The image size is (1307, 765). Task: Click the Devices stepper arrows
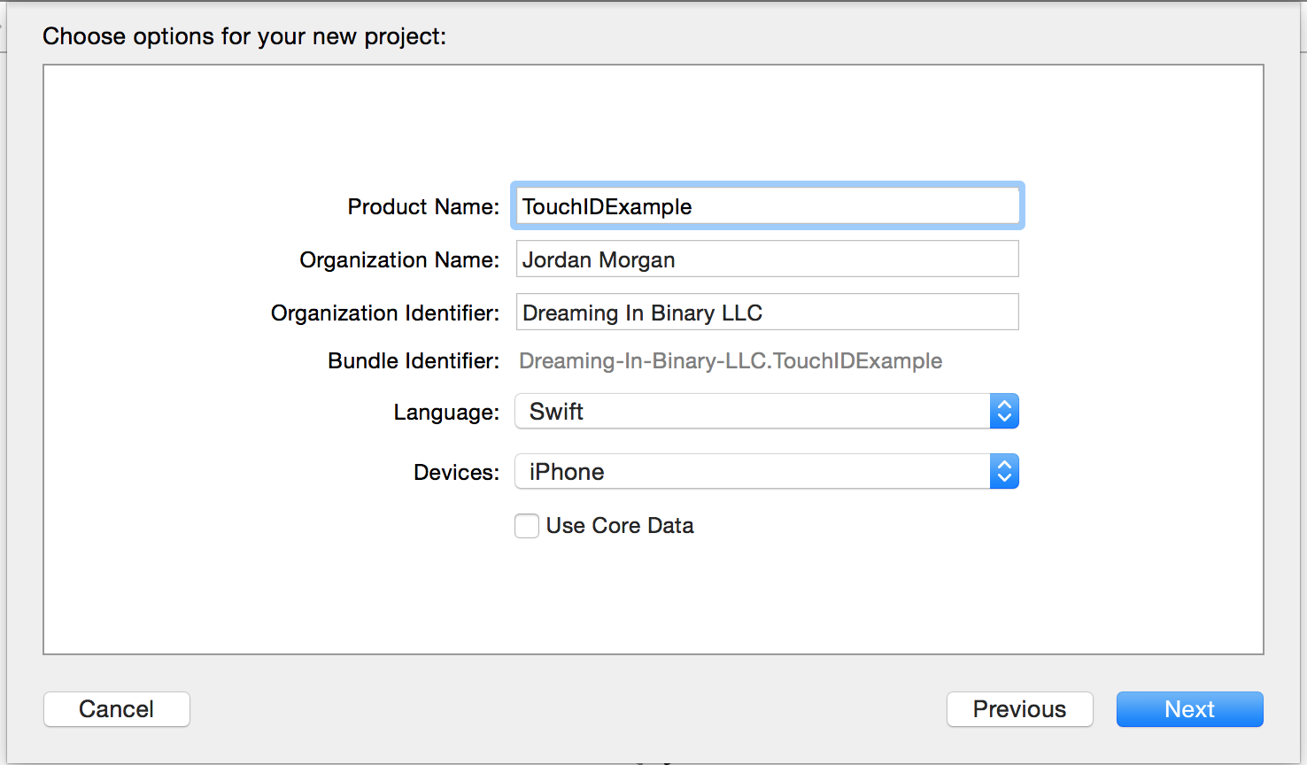[x=1004, y=471]
